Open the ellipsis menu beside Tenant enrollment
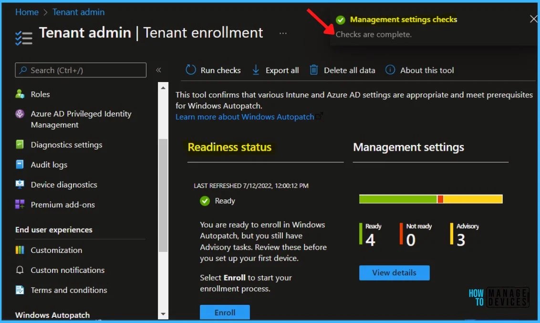 point(283,33)
